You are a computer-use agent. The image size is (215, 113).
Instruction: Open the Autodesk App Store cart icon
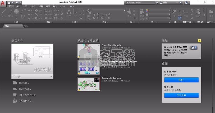pos(181,3)
